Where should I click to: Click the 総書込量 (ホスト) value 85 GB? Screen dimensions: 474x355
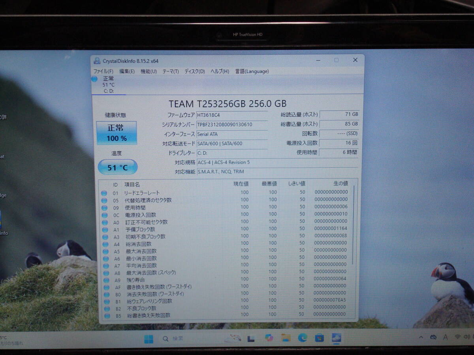[339, 124]
